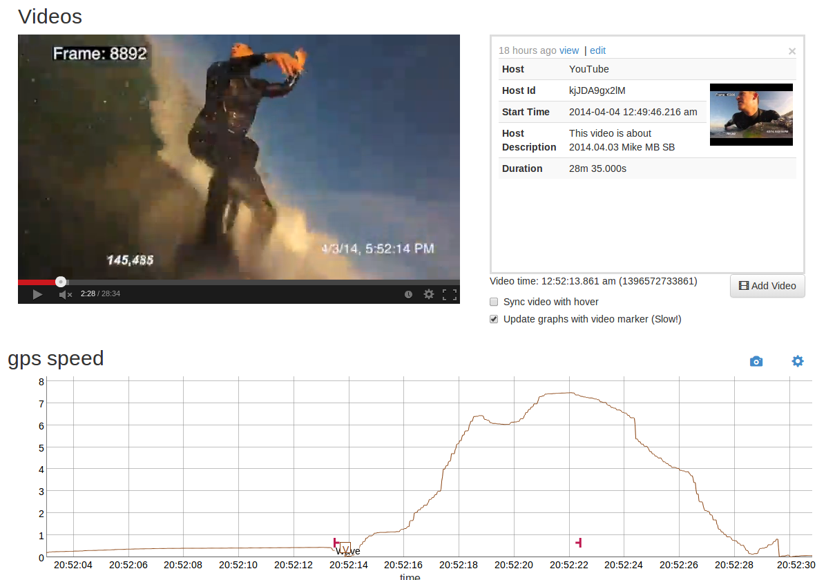The width and height of the screenshot is (835, 580).
Task: Click the video progress scrubber handle
Action: [61, 282]
